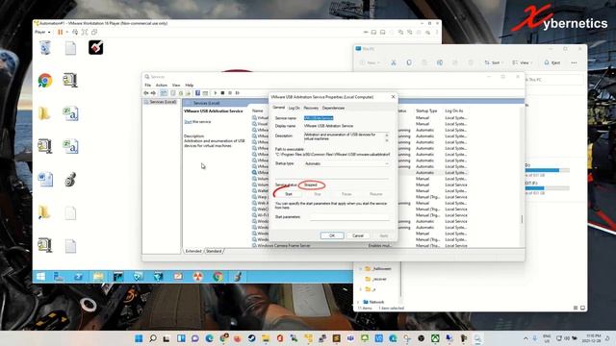Image resolution: width=616 pixels, height=346 pixels.
Task: Click Apply in the service properties dialog
Action: tap(384, 235)
